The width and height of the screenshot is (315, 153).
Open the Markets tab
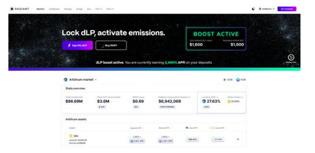[x=40, y=9]
